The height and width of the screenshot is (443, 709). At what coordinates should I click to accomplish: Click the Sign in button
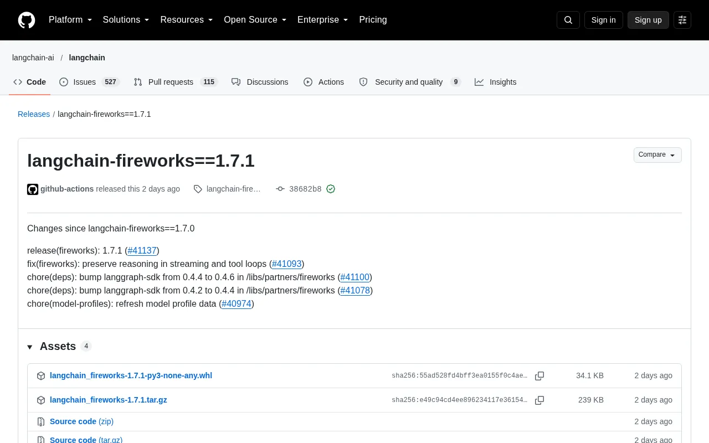tap(603, 20)
